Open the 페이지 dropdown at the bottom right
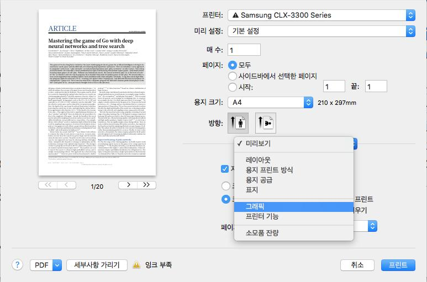Screen dimensions: 427x282 372,226
